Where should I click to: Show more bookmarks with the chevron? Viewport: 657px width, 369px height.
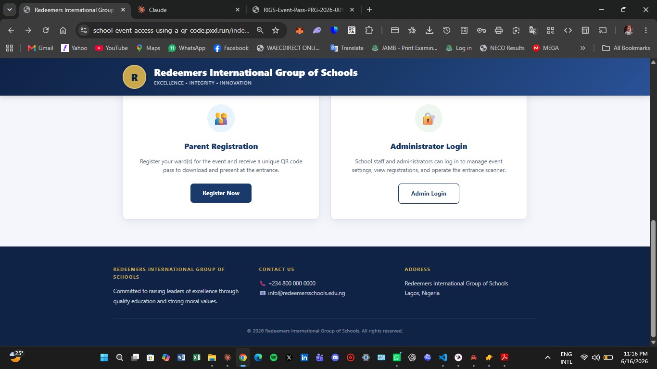(583, 48)
